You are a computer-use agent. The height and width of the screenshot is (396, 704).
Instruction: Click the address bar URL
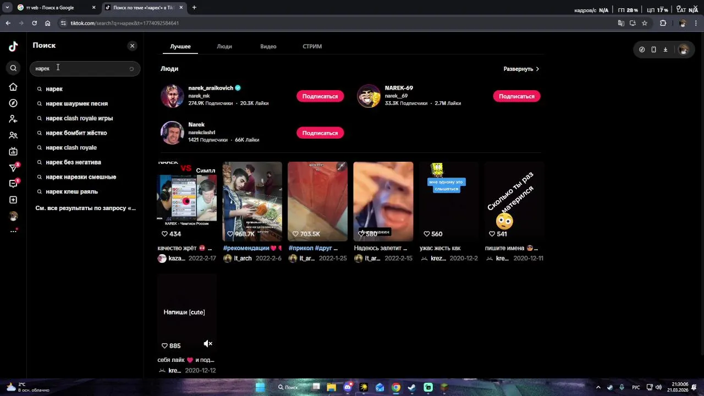coord(124,23)
